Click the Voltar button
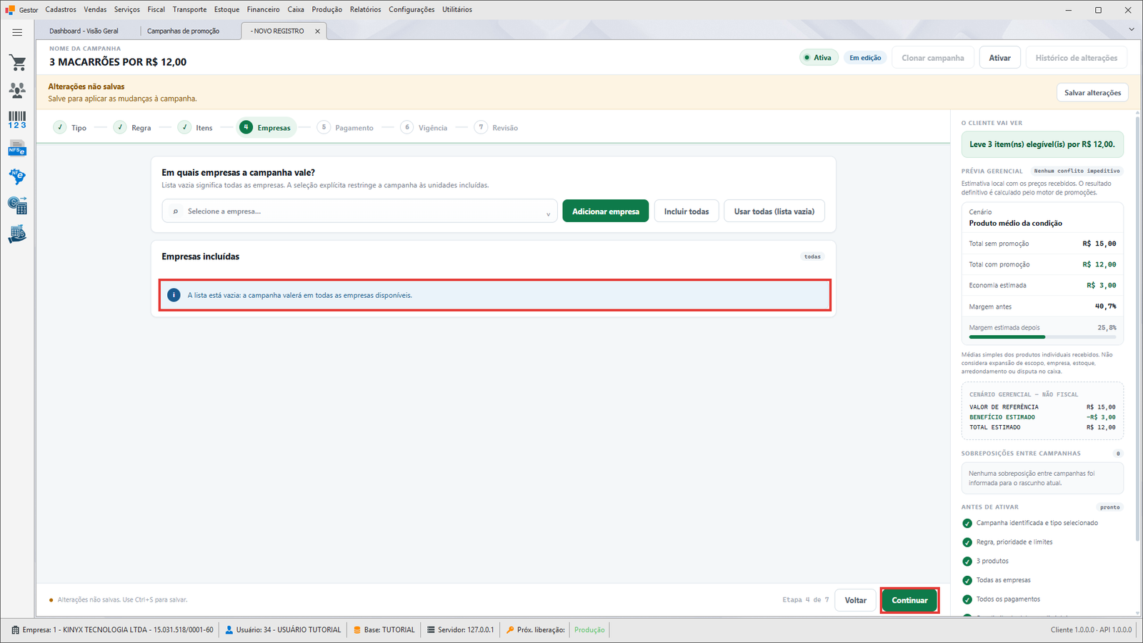 coord(856,600)
